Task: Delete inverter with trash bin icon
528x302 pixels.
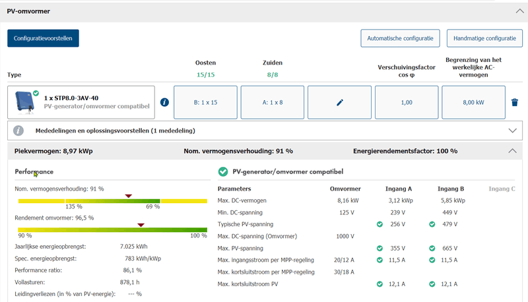Action: [515, 102]
